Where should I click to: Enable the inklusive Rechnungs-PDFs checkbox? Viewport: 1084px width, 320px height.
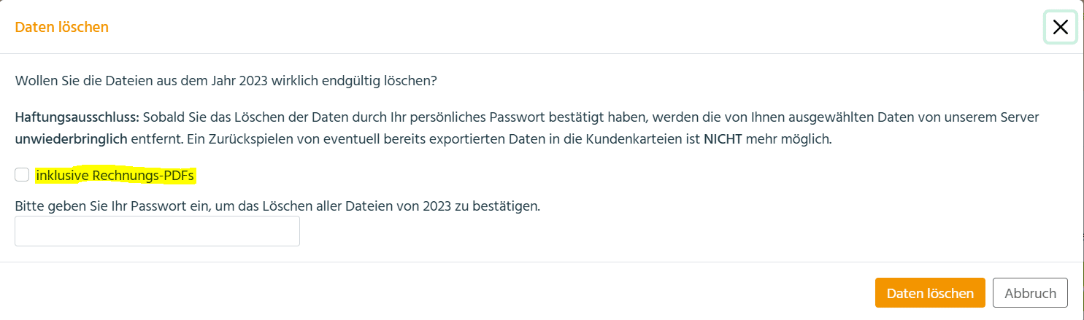(22, 175)
